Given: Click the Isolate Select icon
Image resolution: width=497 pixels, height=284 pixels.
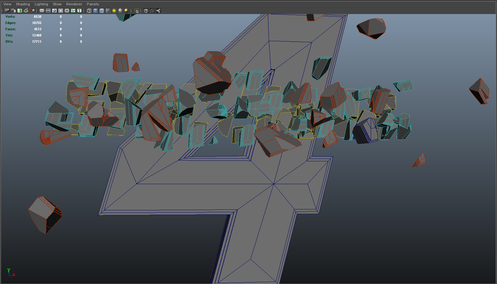Looking at the screenshot, I should click(x=137, y=11).
